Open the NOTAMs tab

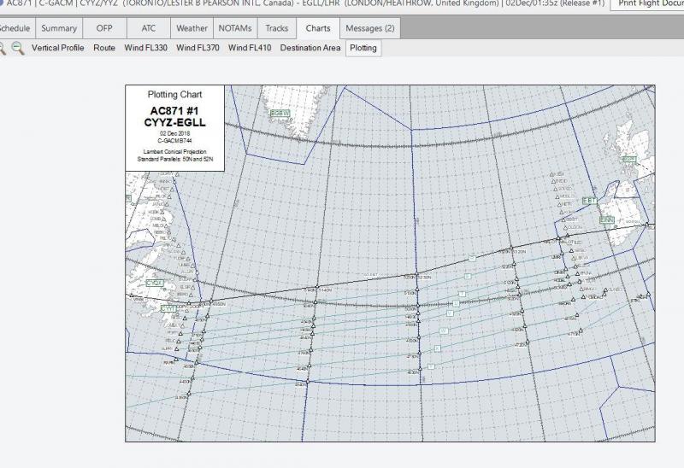[x=234, y=28]
